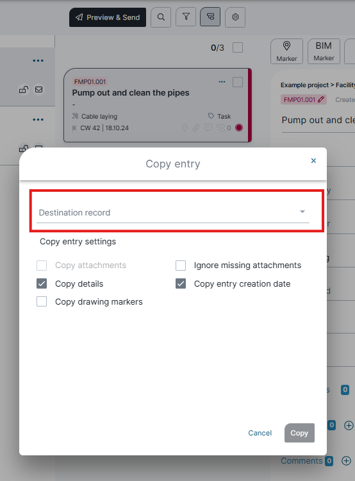The height and width of the screenshot is (481, 355).
Task: Click the search magnifier icon in toolbar
Action: [x=161, y=17]
